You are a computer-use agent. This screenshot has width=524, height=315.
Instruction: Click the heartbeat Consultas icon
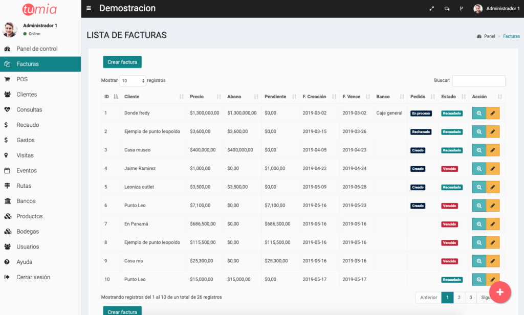coord(7,109)
